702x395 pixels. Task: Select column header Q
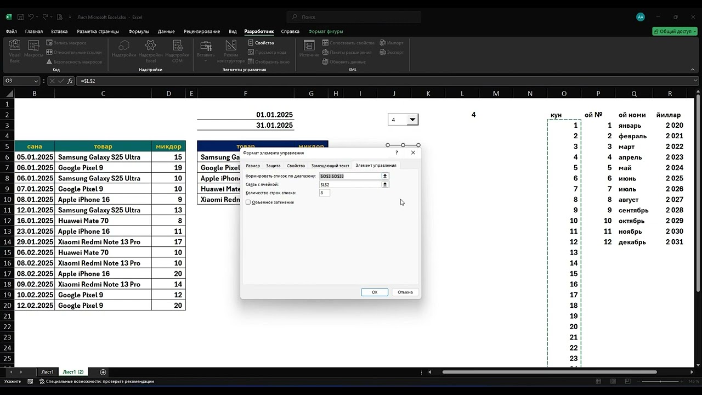point(634,94)
